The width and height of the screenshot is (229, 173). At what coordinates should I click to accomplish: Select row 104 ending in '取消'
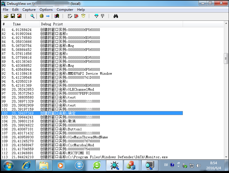click(x=92, y=121)
